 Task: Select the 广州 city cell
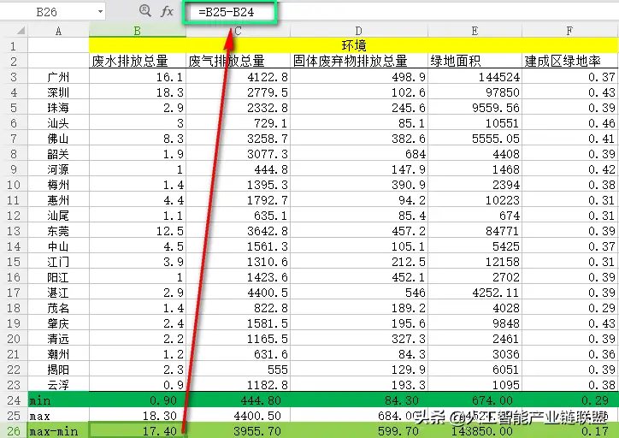(x=58, y=77)
